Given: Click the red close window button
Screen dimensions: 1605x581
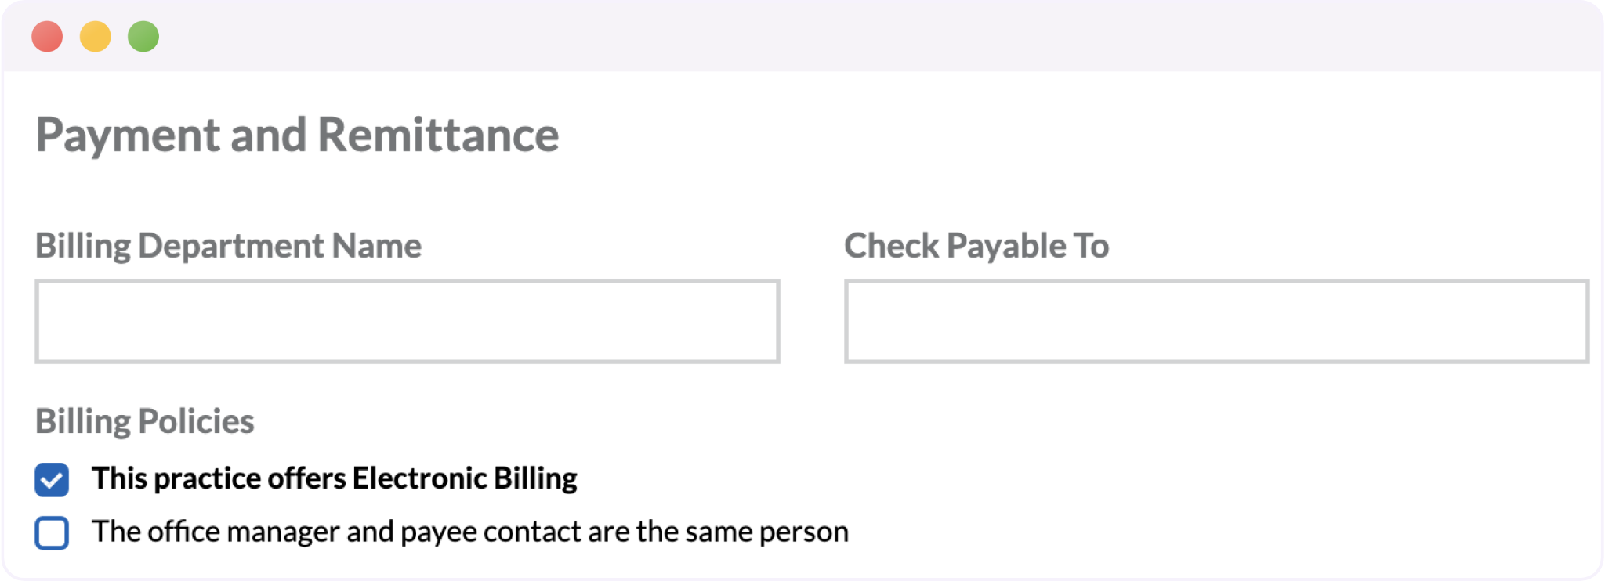Looking at the screenshot, I should 47,37.
